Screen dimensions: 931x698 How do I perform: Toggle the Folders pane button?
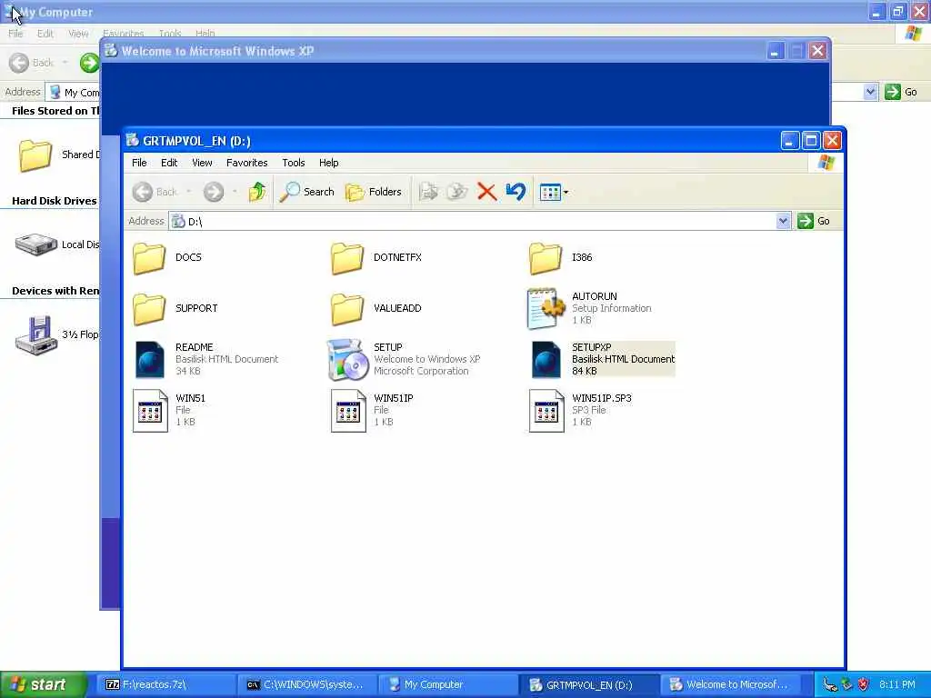pyautogui.click(x=374, y=192)
